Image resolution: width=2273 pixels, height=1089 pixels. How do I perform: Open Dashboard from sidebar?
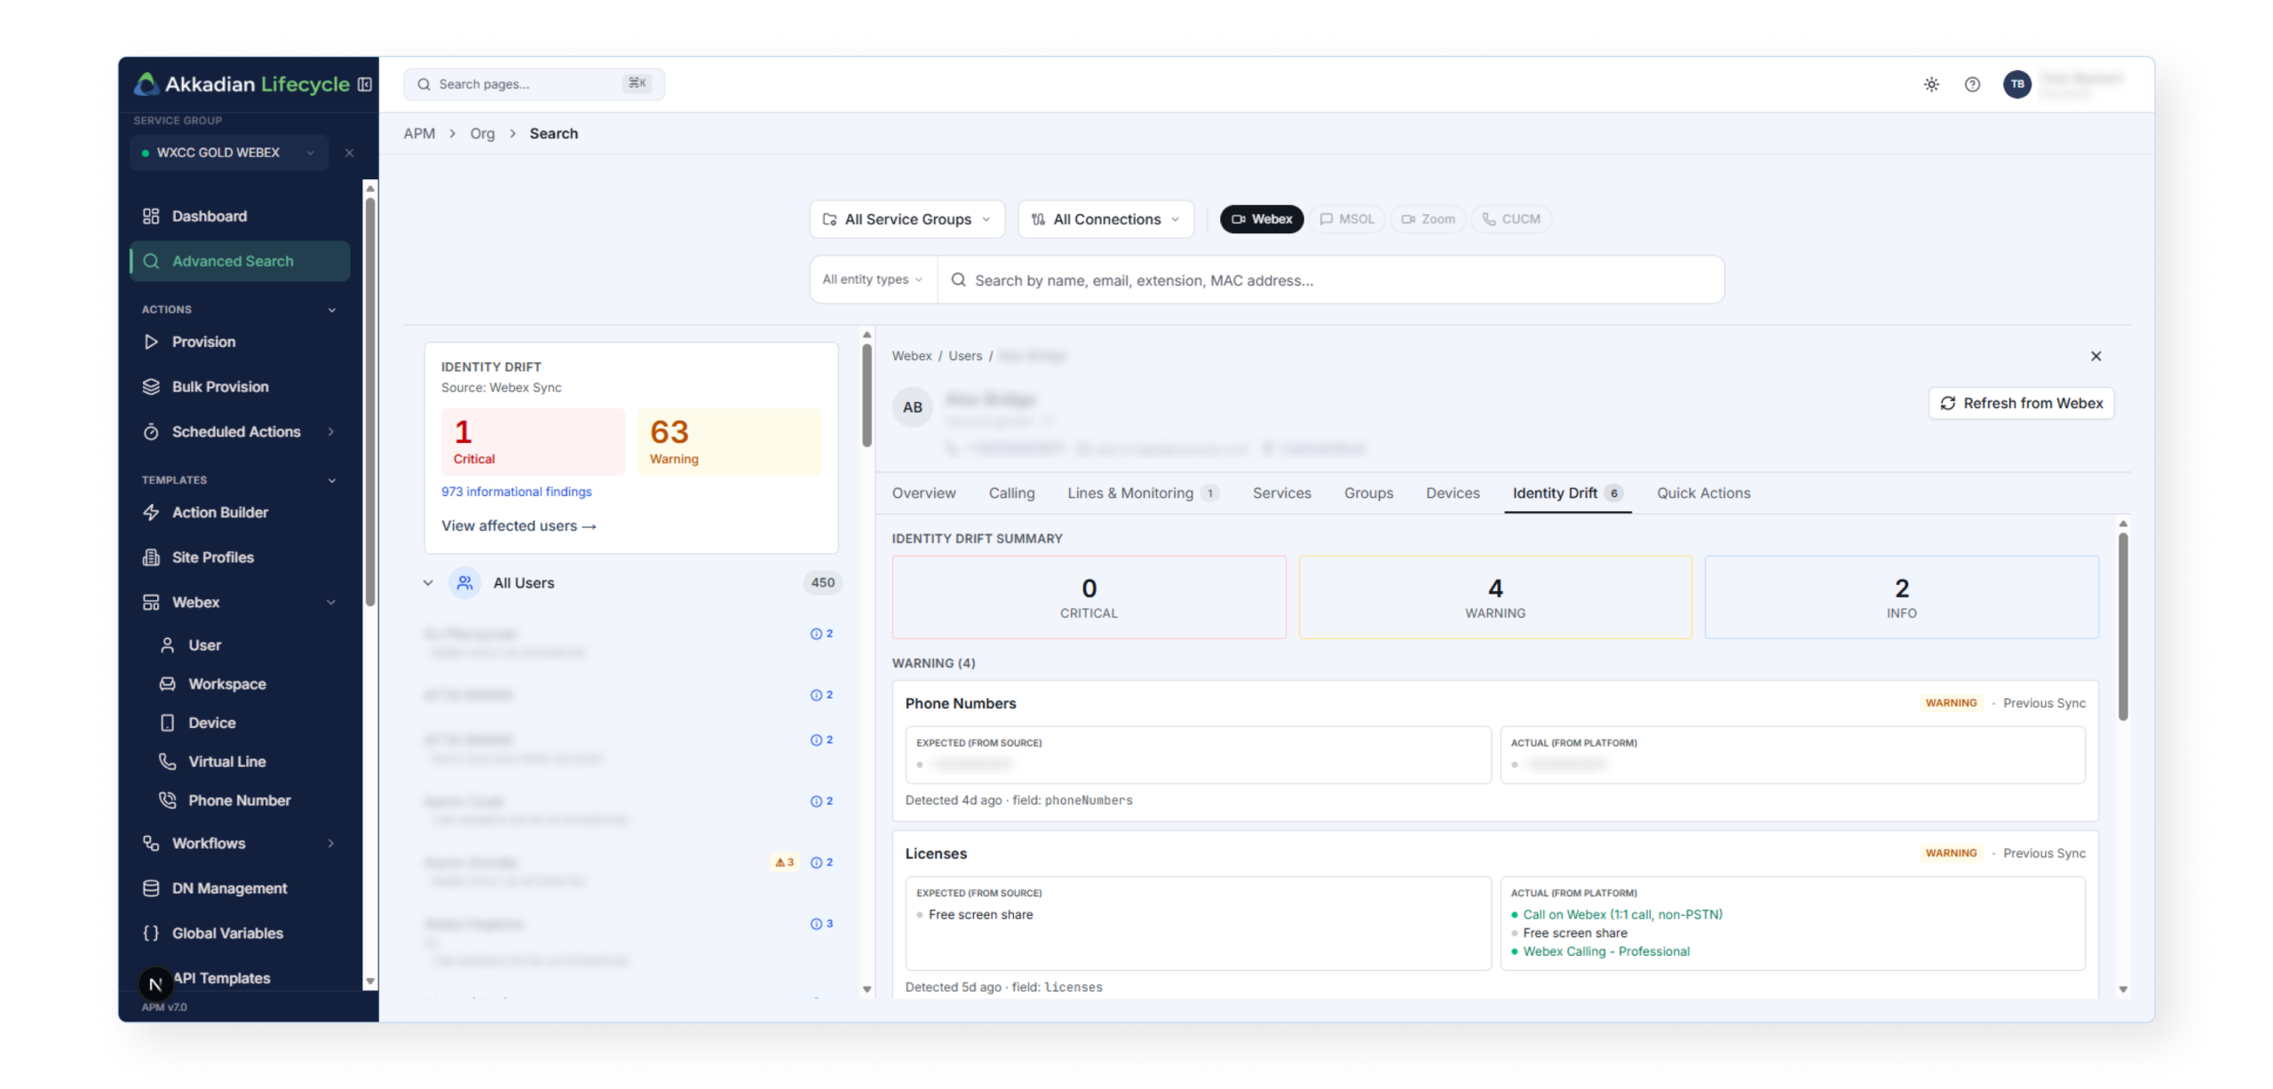pos(240,216)
